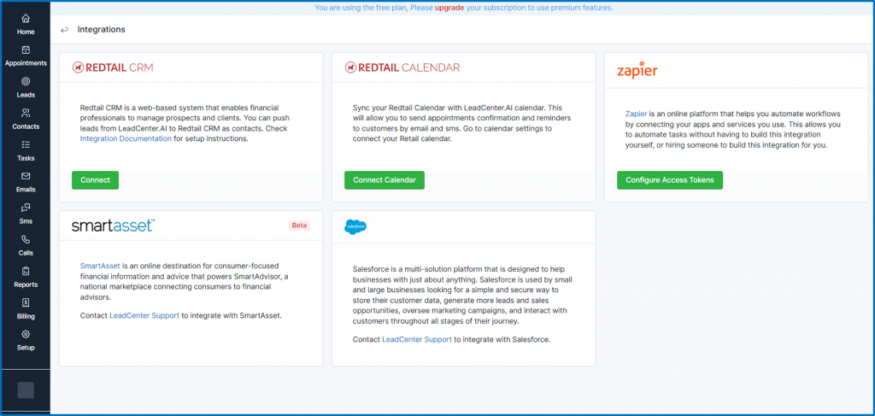
Task: Click the Salesforce cloud logo
Action: 355,226
